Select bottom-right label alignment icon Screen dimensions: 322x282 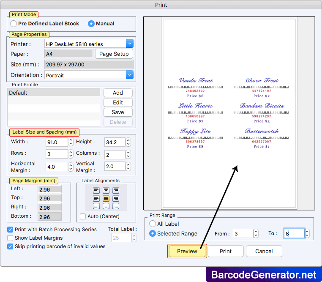pyautogui.click(x=116, y=206)
